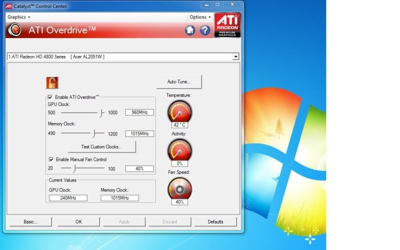Click the current Memory Clock 1015MHz value

pos(119,198)
